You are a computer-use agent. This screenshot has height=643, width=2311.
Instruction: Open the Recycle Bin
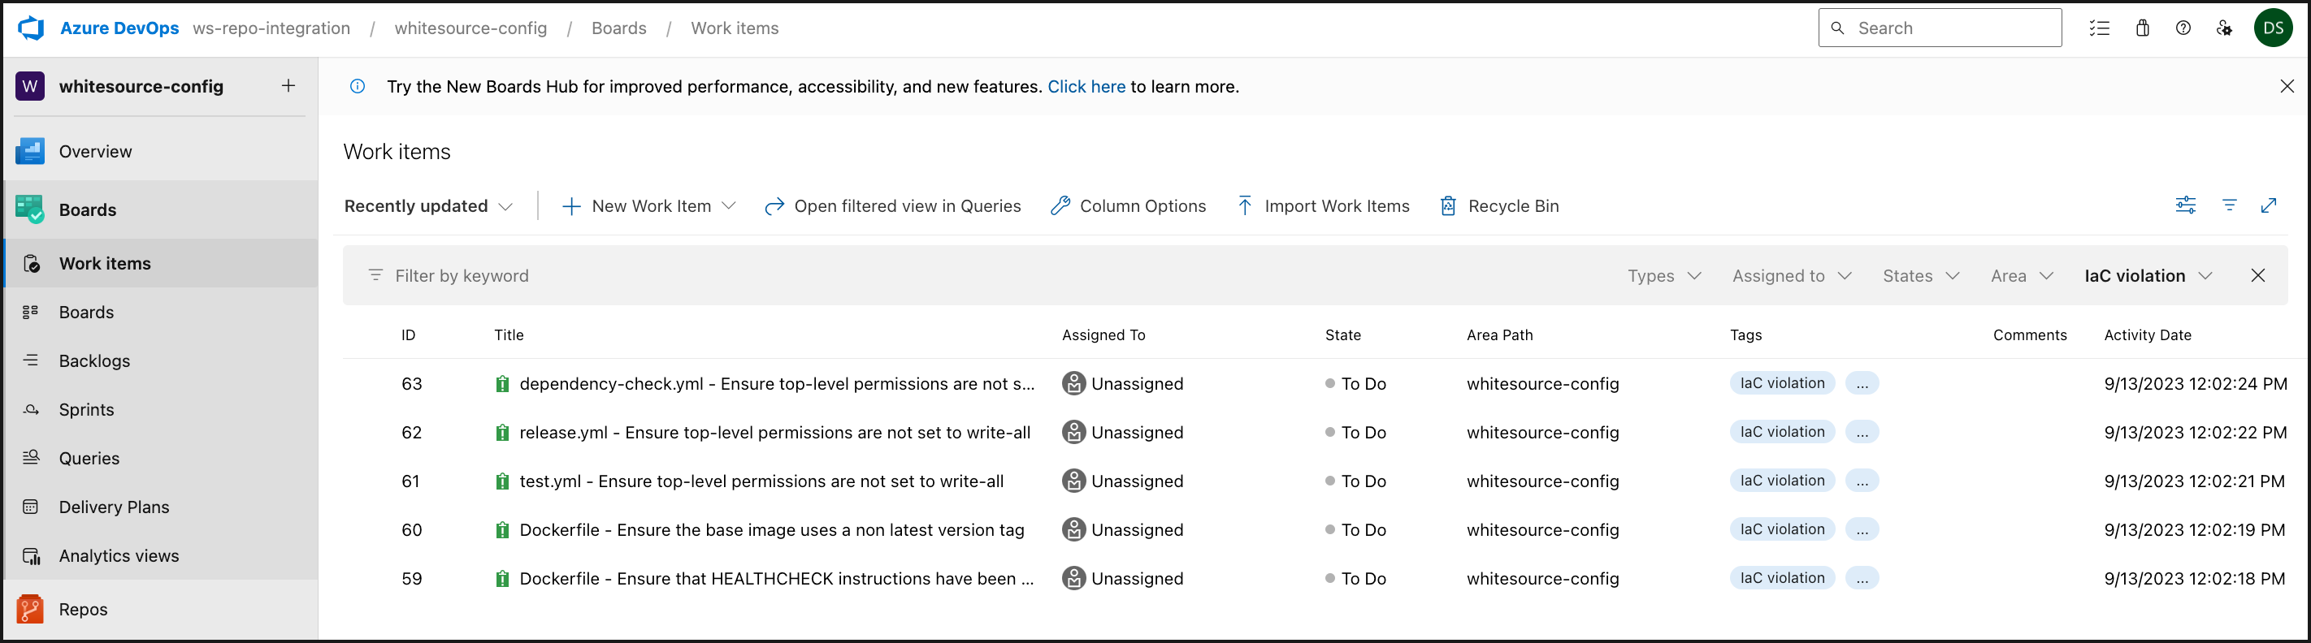pyautogui.click(x=1499, y=206)
